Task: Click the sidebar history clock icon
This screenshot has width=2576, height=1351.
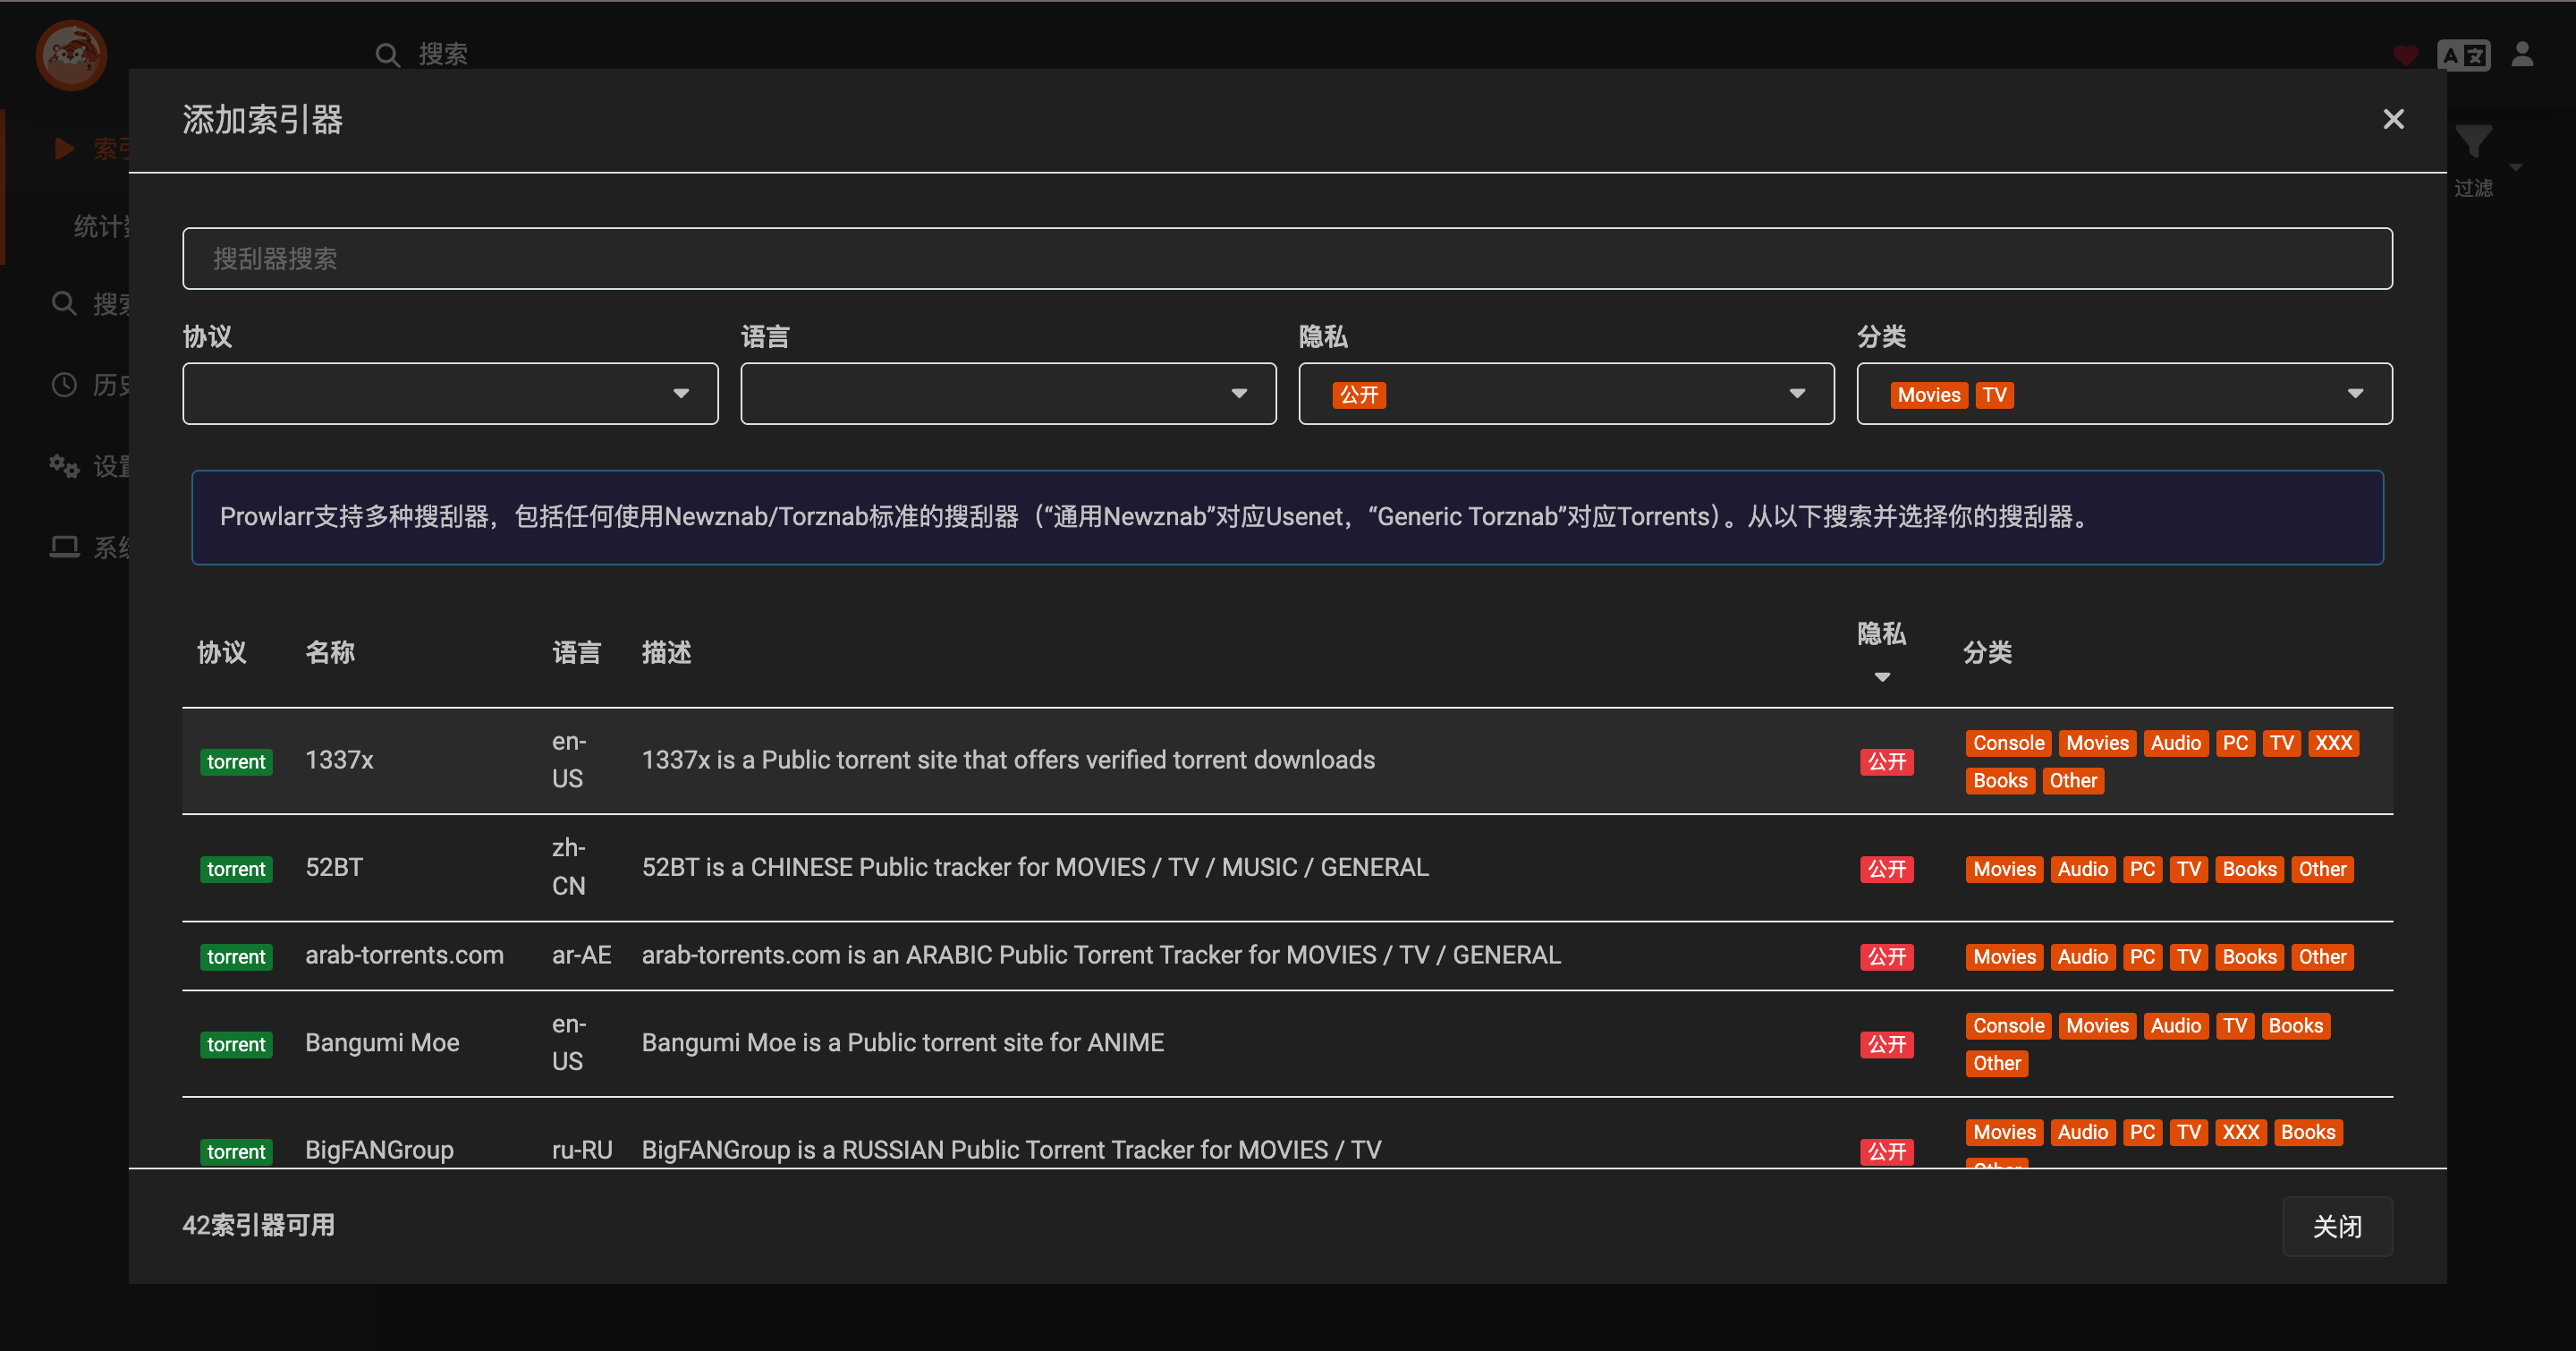Action: [x=64, y=385]
